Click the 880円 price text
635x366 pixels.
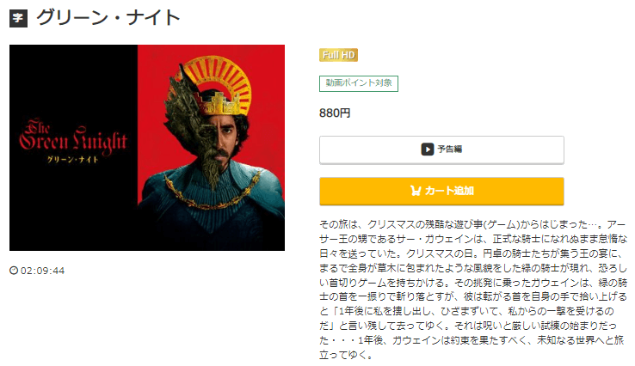click(335, 113)
